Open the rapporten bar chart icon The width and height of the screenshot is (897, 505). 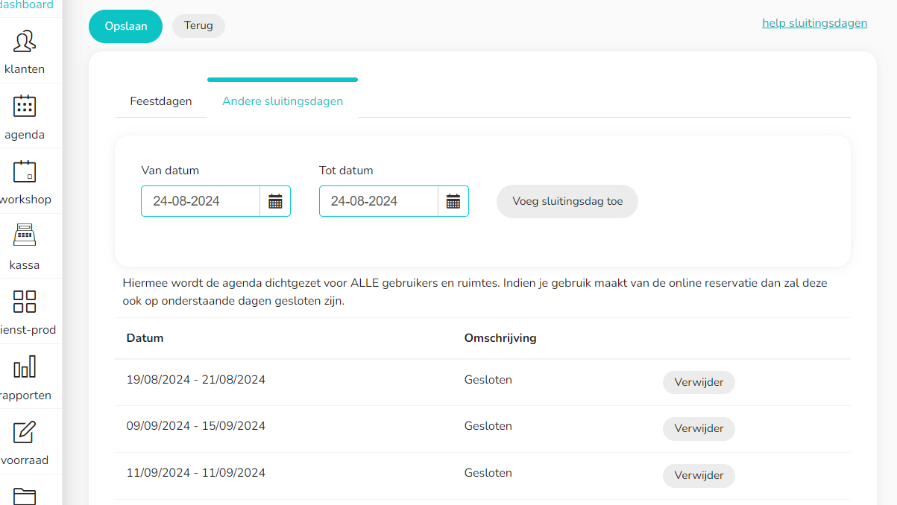[x=25, y=367]
